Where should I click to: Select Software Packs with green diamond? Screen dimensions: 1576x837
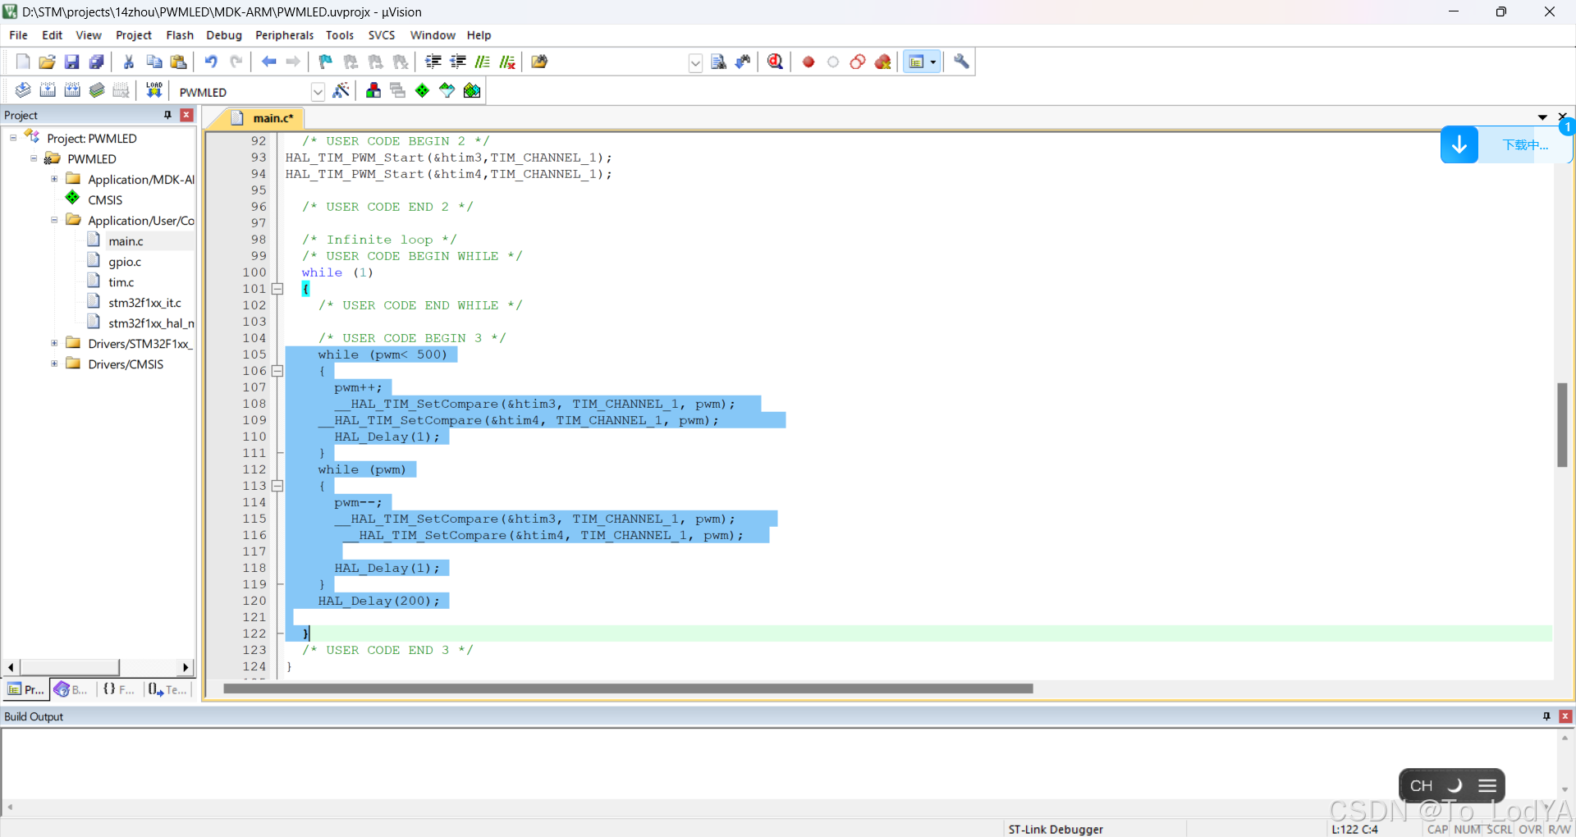[x=423, y=90]
